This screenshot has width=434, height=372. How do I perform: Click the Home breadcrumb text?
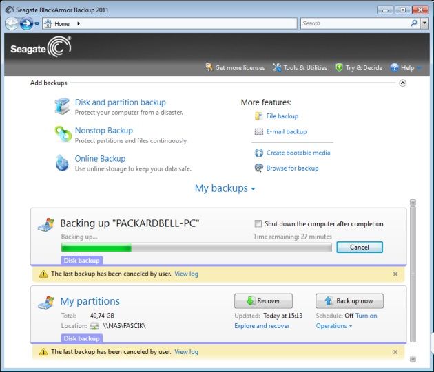(62, 24)
